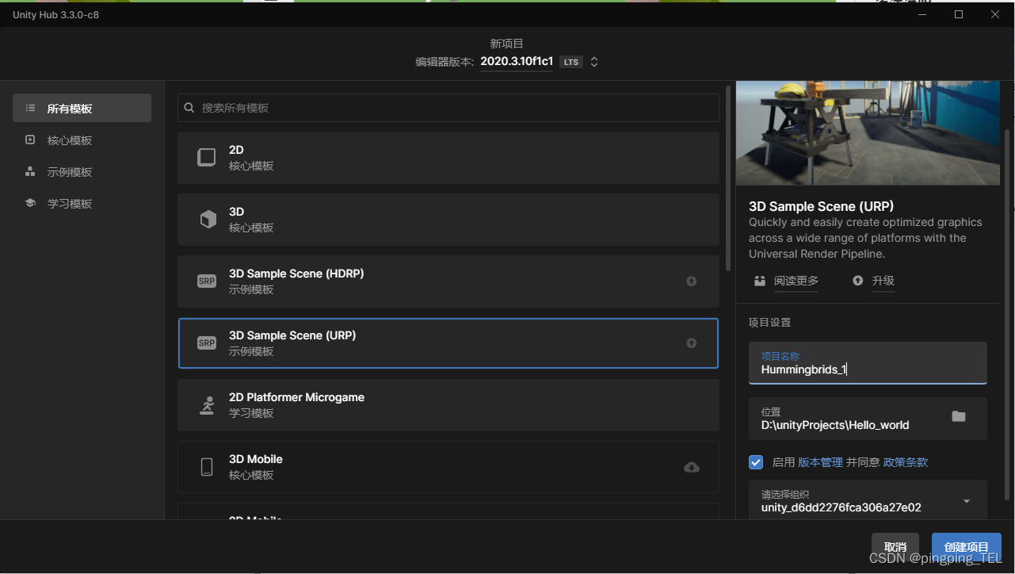1015x574 pixels.
Task: Choose the 2D core template
Action: pos(448,158)
